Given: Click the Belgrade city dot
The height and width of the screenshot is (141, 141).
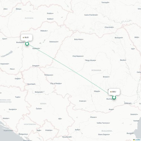Looking at the screenshot, I should coord(43,92).
